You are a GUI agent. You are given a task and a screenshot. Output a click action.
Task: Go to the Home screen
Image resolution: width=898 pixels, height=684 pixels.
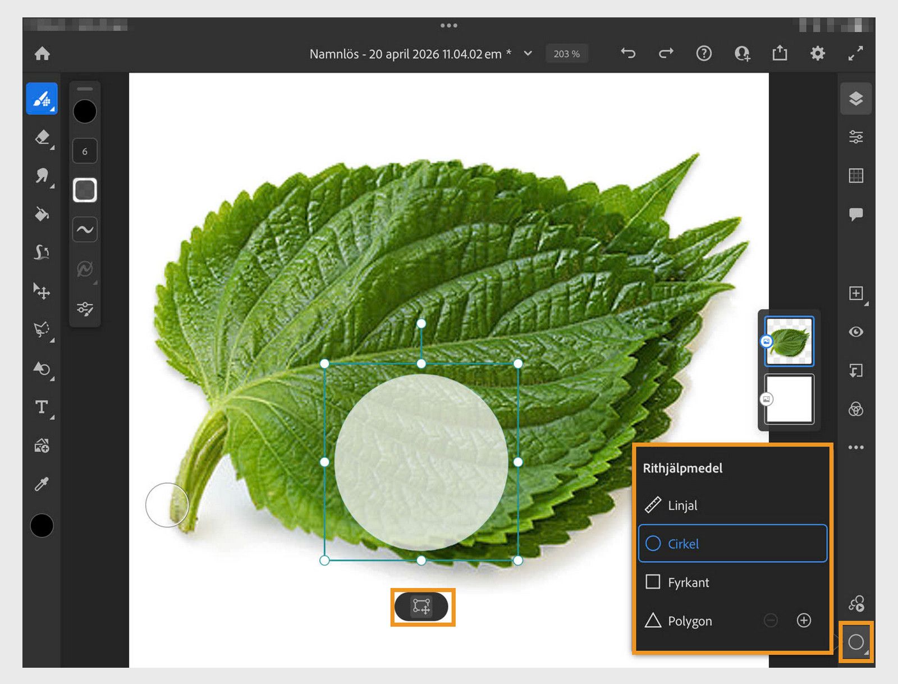click(x=42, y=54)
